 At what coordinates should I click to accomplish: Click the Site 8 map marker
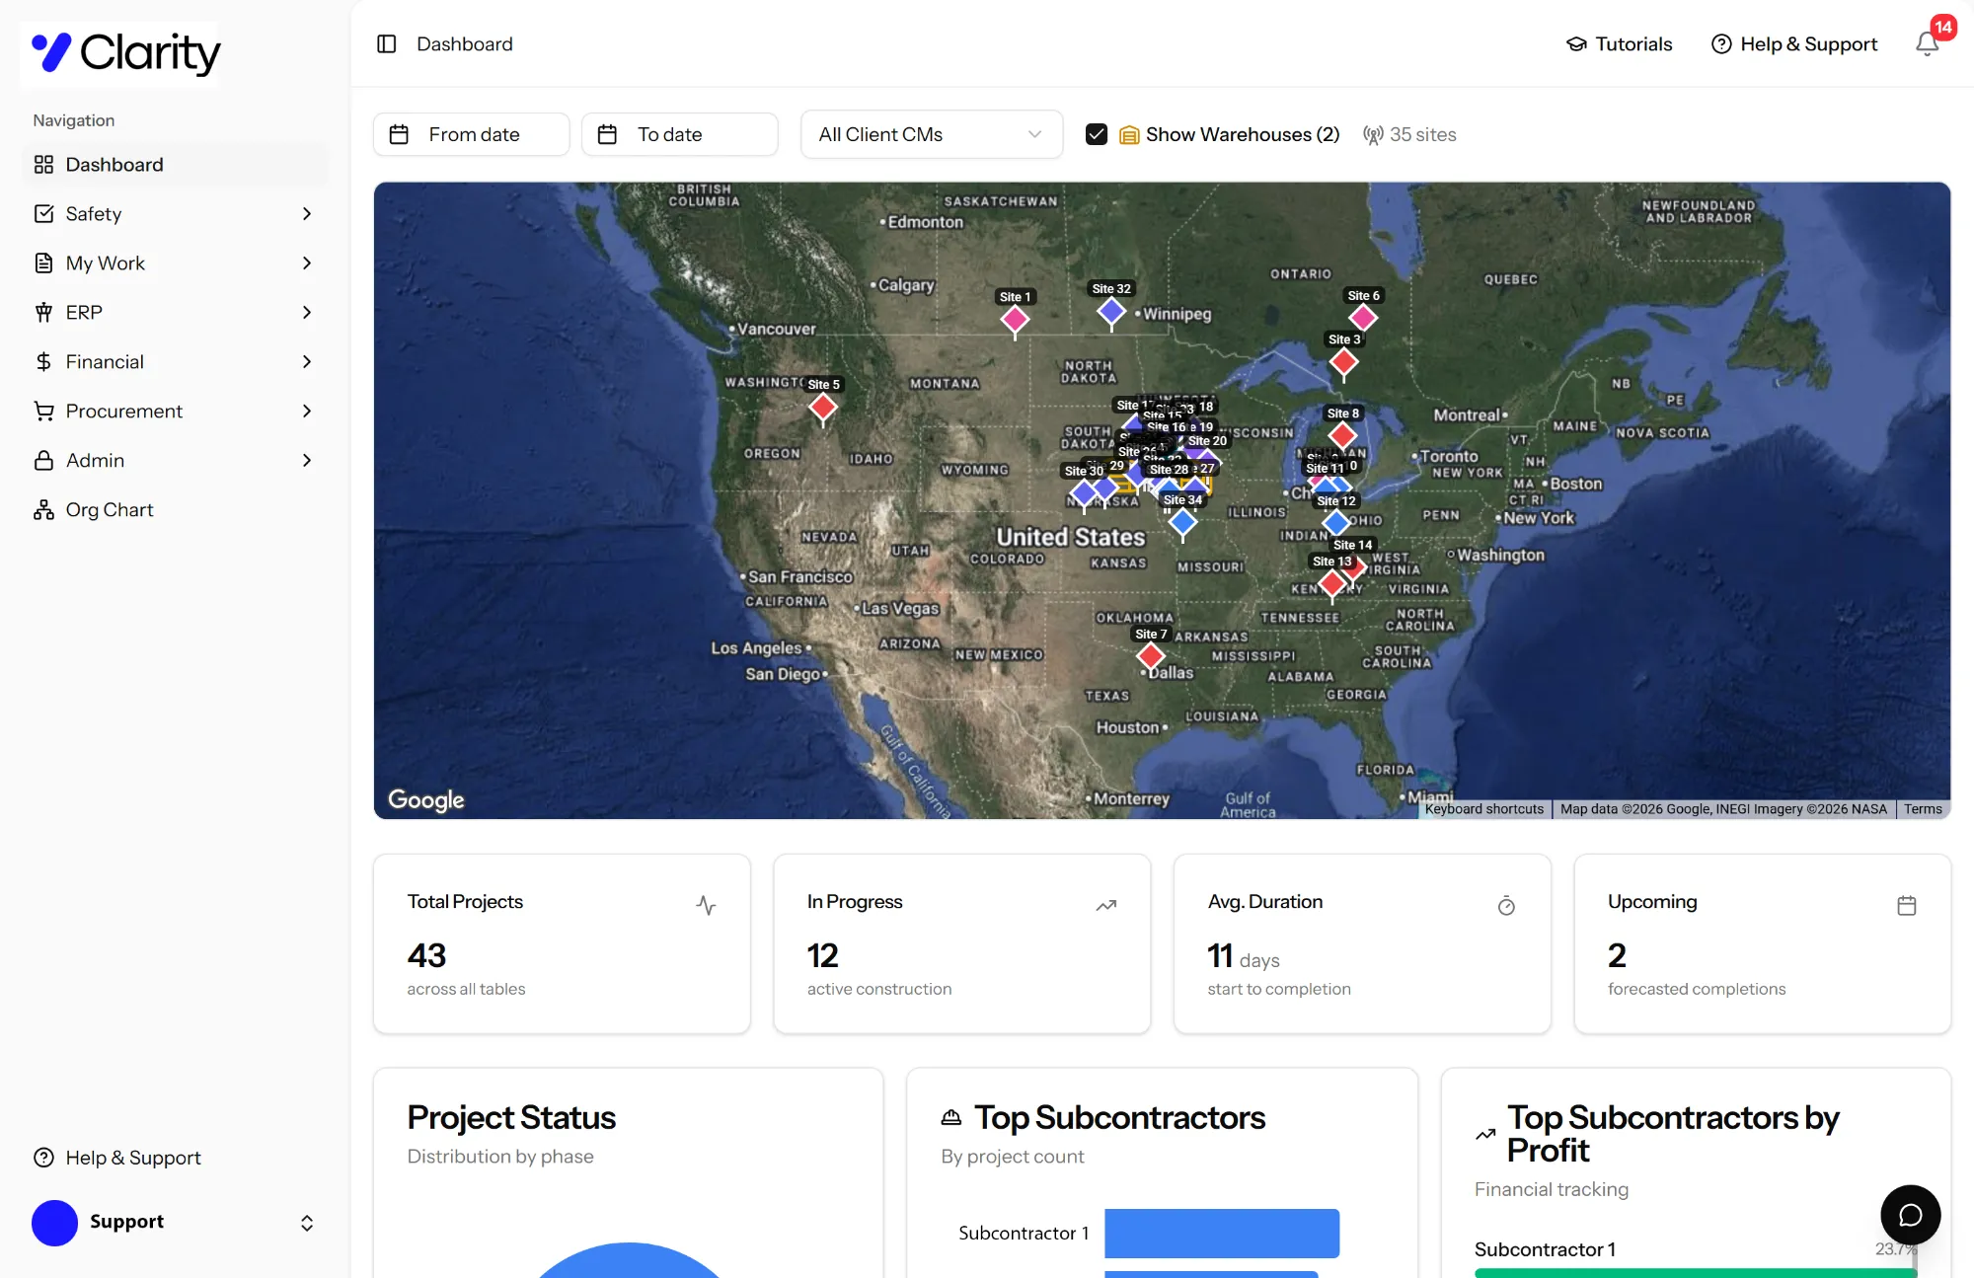(x=1342, y=434)
